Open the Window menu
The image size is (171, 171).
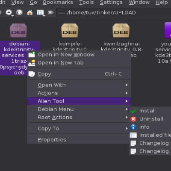pos(139,2)
